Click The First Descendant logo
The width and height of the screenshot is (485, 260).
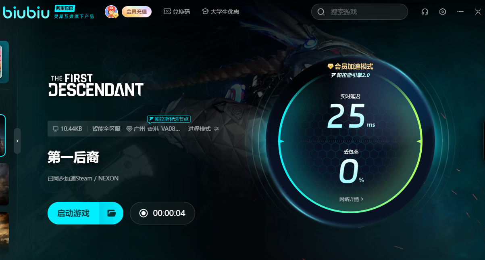(x=96, y=85)
